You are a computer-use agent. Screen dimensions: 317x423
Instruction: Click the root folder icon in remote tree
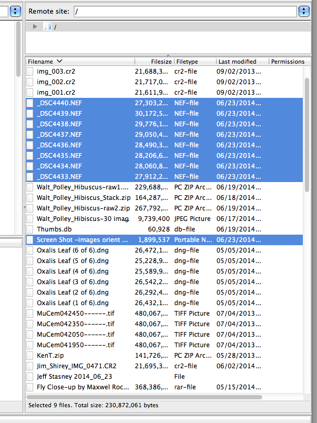tap(47, 27)
